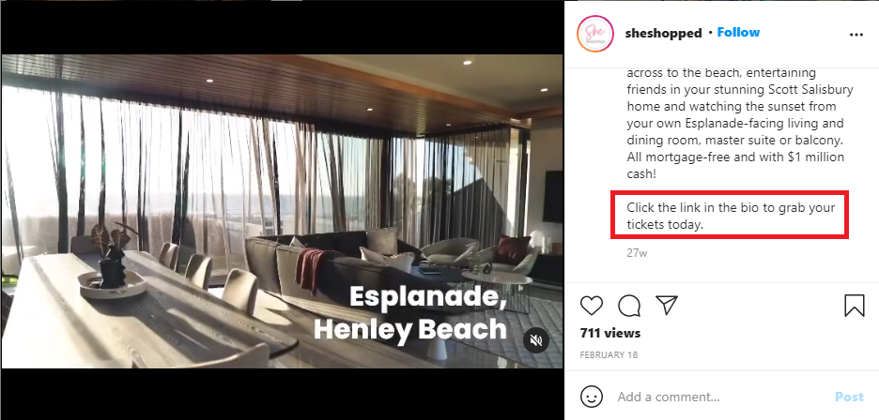This screenshot has width=879, height=420.
Task: Pause the Henley Beach video
Action: (x=282, y=211)
